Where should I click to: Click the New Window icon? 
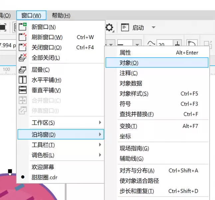[x=23, y=27]
